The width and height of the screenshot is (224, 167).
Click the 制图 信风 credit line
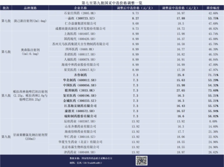[x=86, y=163]
